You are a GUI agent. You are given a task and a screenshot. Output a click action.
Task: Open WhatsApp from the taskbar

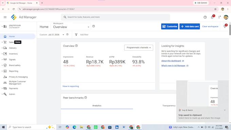95,127
